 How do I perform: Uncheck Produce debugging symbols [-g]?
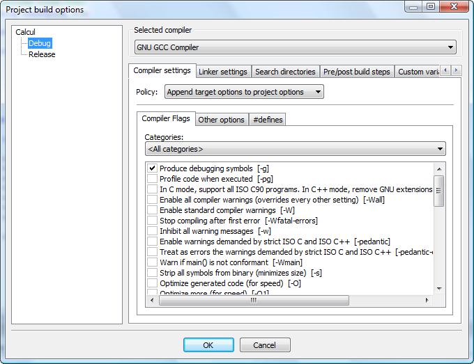(152, 168)
